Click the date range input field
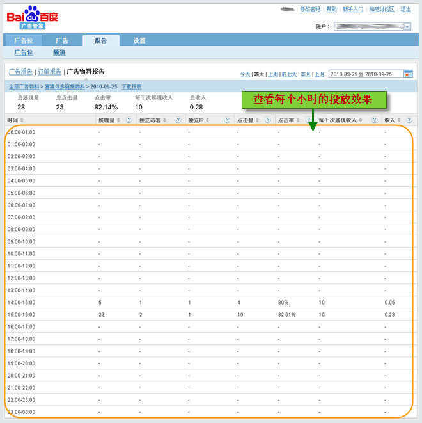Viewport: 422px width, 423px height. click(x=366, y=74)
